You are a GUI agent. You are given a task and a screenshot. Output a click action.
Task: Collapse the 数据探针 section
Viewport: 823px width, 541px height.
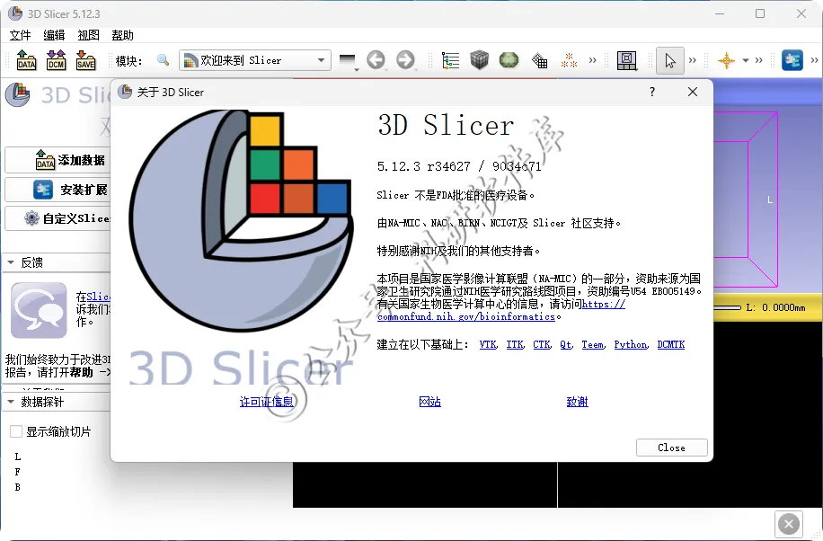(57, 403)
